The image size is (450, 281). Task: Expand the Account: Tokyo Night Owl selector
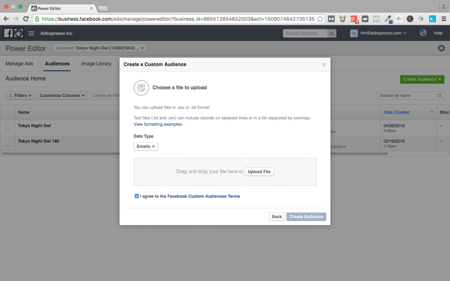pos(100,48)
